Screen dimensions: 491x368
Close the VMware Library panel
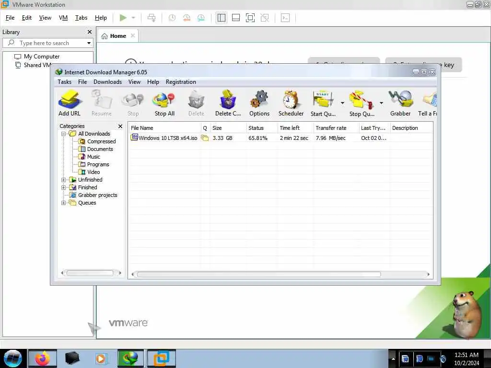[90, 32]
